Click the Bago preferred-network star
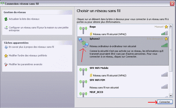Screen dimensions: 176x108 pos(166,27)
